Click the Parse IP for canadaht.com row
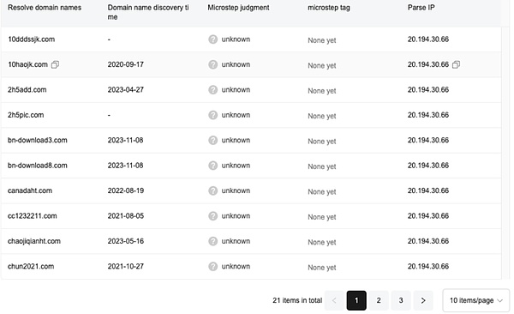The height and width of the screenshot is (314, 514). tap(428, 190)
